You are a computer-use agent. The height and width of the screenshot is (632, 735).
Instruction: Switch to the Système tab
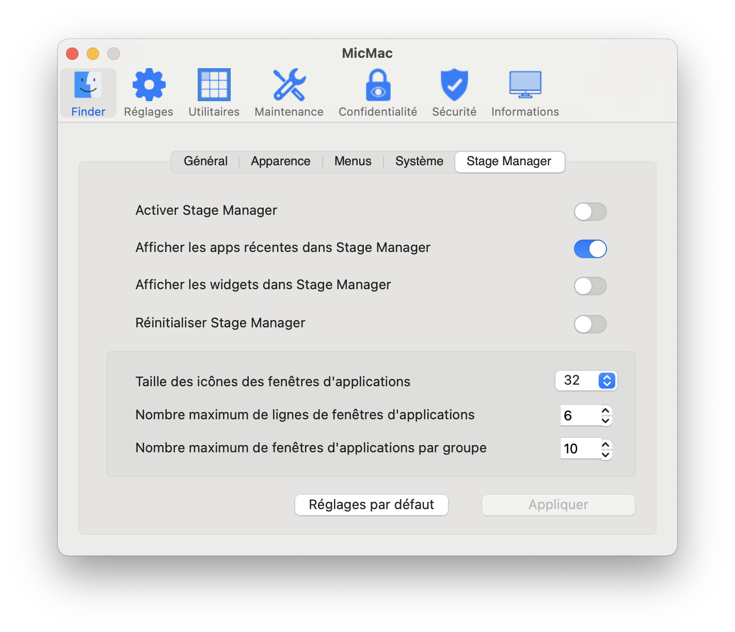click(419, 162)
